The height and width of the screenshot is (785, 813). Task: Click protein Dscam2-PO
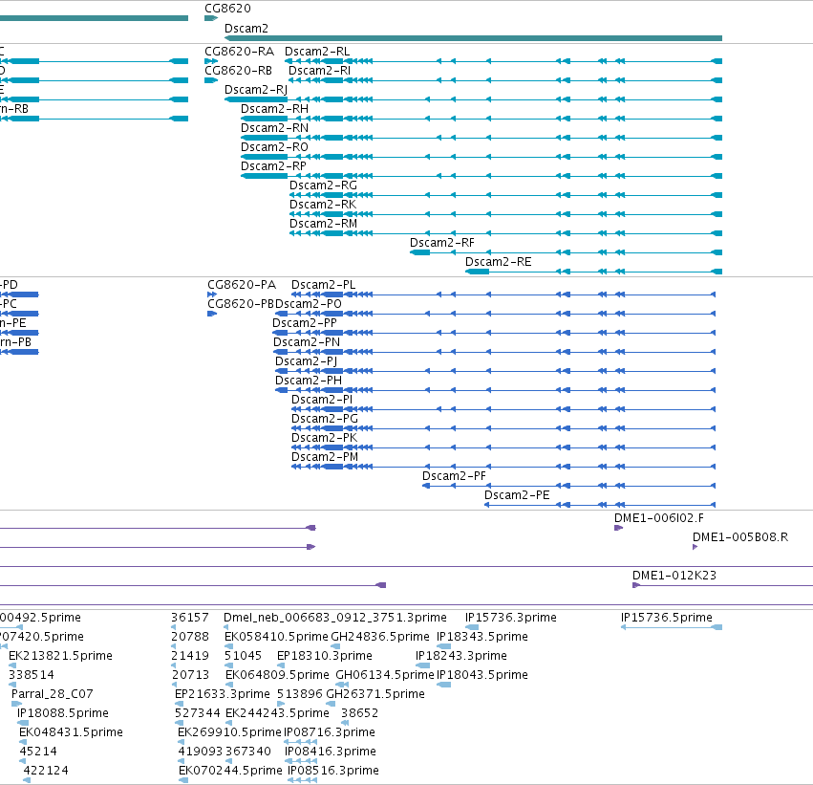(x=495, y=314)
